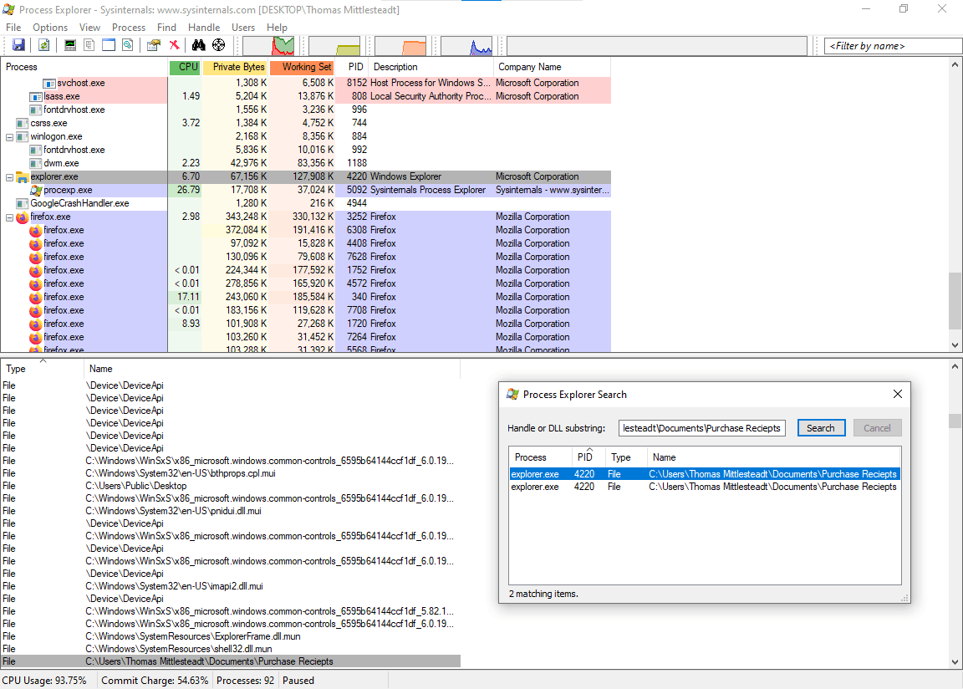The image size is (963, 689).
Task: Click the Firefox icon for PID 6308
Action: coord(36,230)
